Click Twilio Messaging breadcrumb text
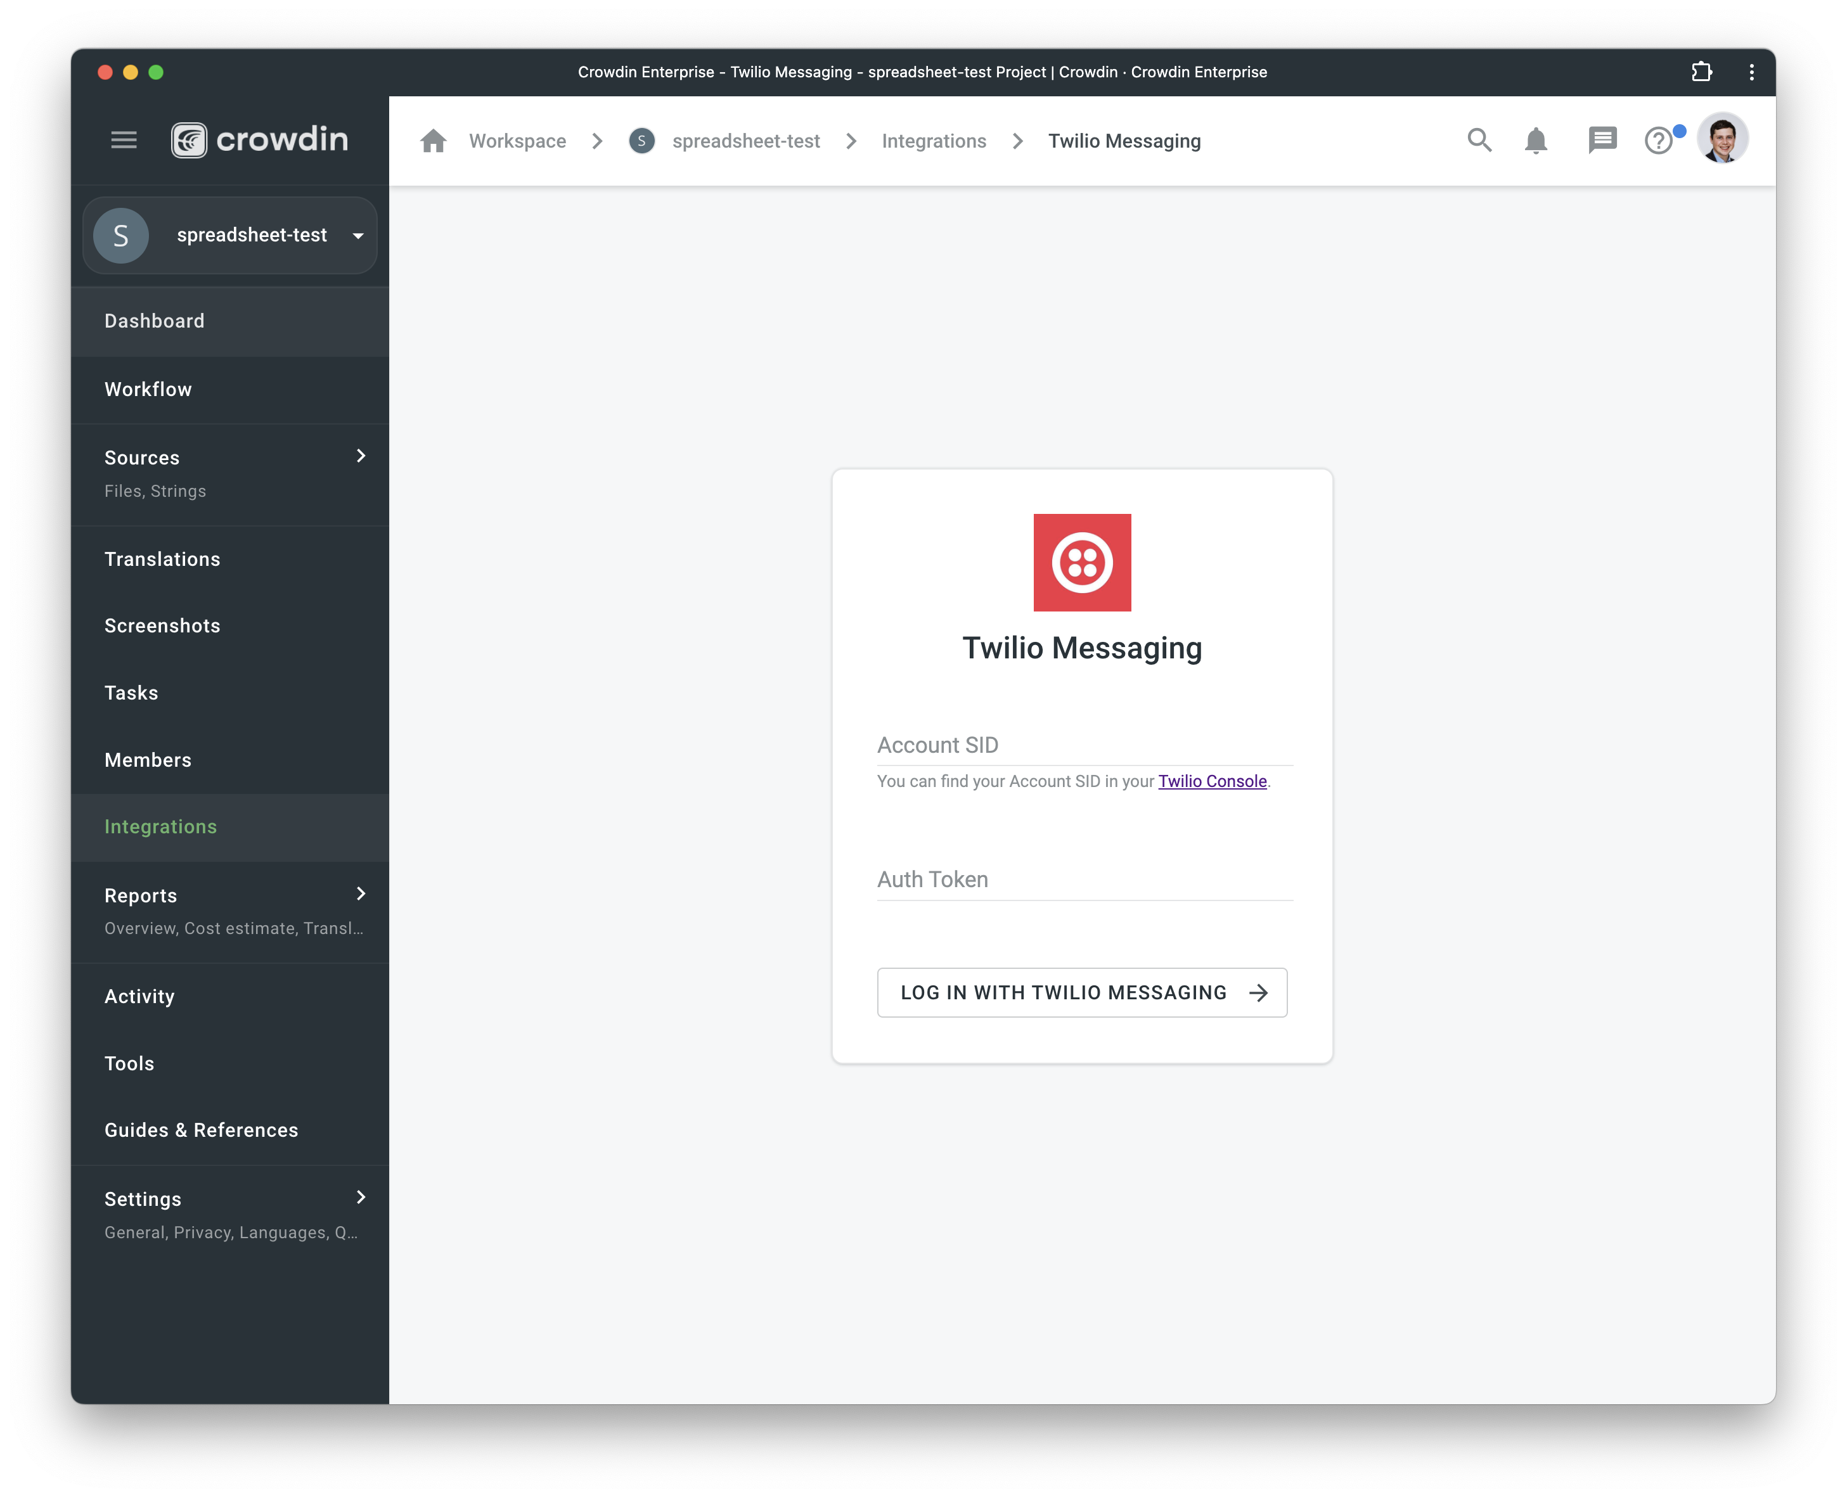 pos(1124,141)
